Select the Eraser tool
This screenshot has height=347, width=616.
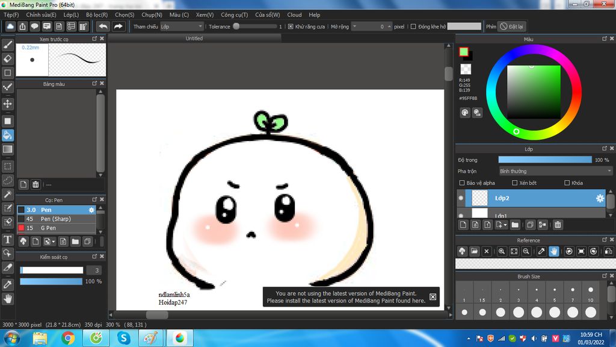click(7, 58)
